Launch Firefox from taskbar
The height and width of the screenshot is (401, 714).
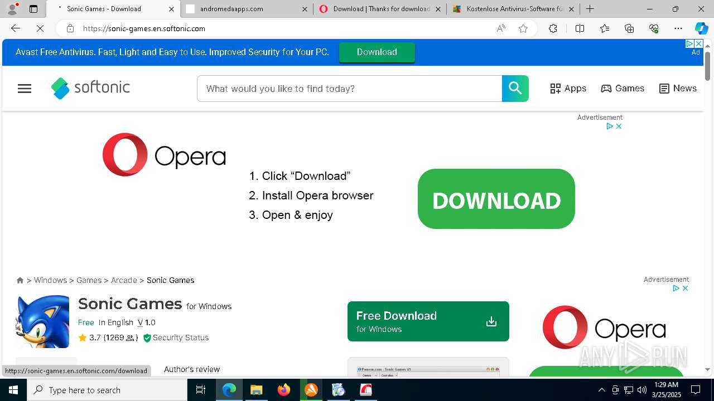click(x=283, y=390)
